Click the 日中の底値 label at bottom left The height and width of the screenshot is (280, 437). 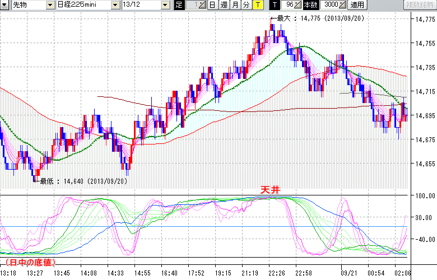[x=31, y=262]
